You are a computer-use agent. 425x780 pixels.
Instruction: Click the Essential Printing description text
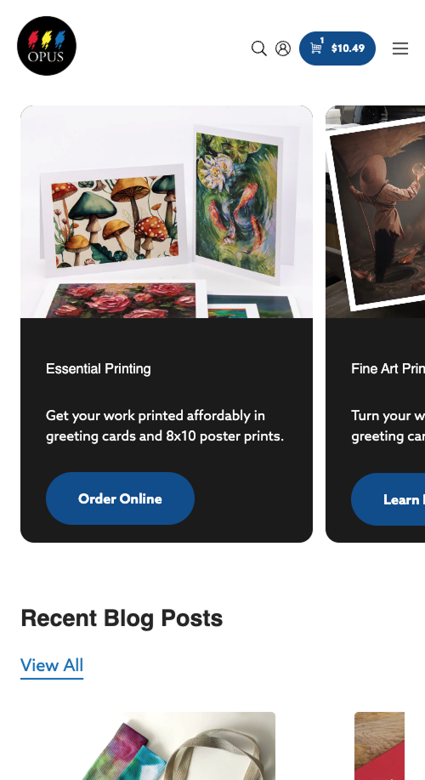(165, 426)
